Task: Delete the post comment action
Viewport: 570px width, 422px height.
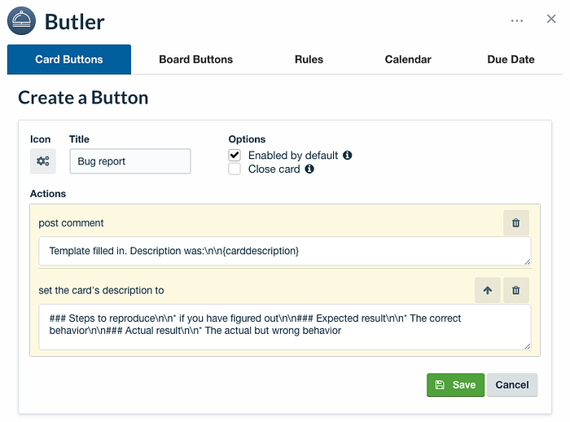Action: click(515, 222)
